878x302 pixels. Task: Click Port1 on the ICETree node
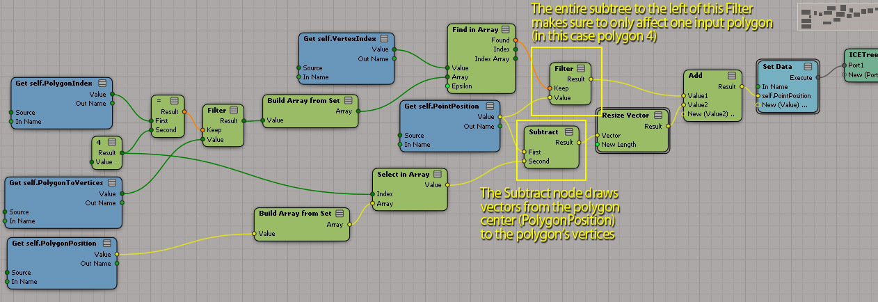point(845,65)
